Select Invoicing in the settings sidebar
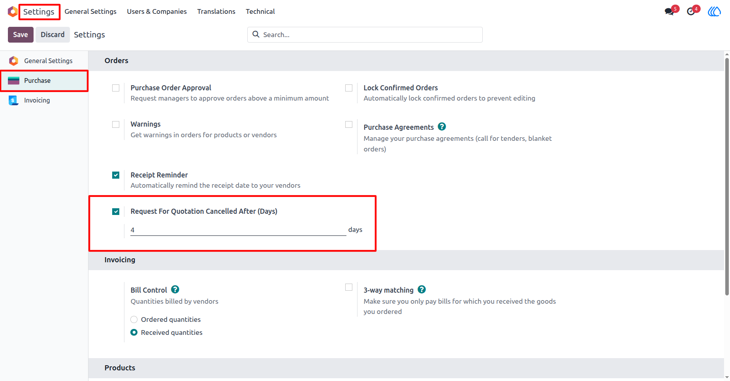 coord(44,100)
